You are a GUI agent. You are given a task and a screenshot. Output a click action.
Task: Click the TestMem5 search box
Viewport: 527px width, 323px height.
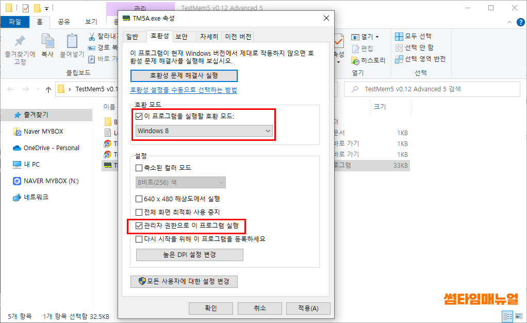[432, 89]
